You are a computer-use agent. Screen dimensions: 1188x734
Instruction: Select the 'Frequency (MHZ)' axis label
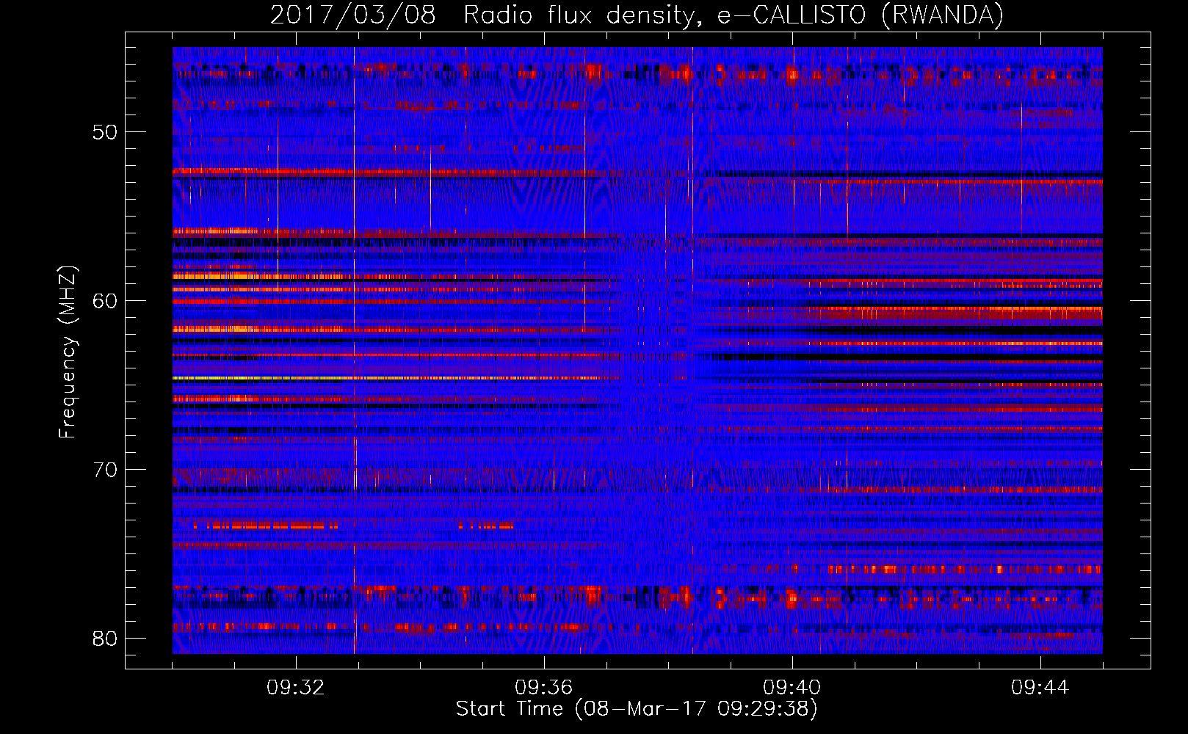(x=68, y=352)
